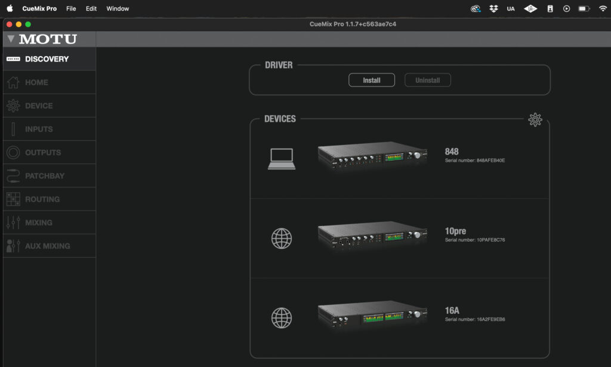Select the 16A device image
The width and height of the screenshot is (611, 367).
coord(372,315)
